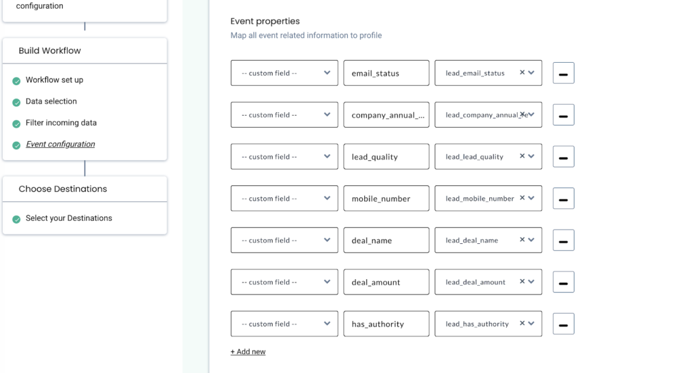Viewport: 693px width, 373px height.
Task: Open the Data selection step
Action: [51, 101]
